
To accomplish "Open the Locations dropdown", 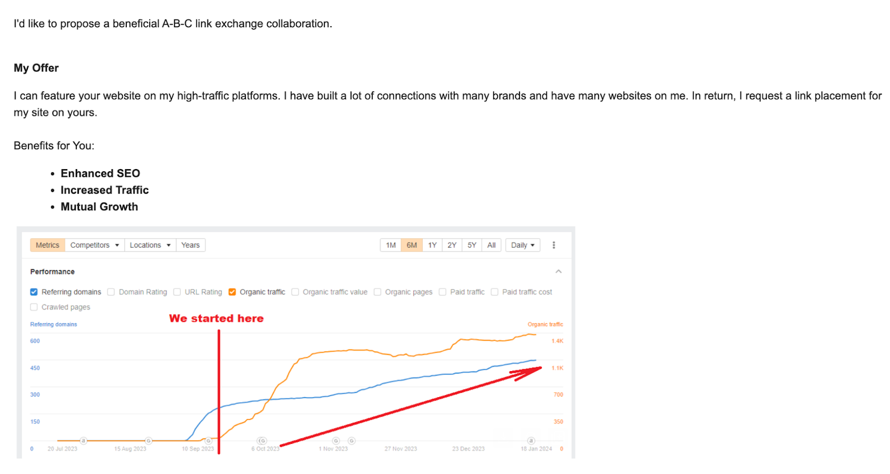I will click(150, 245).
